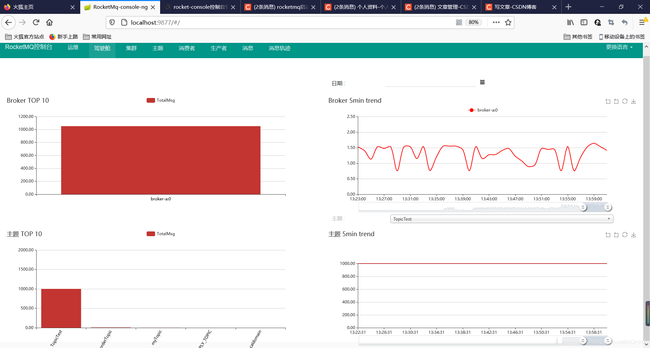Click the broker-a:0 bar in Broker TOP 10
The width and height of the screenshot is (650, 348).
point(161,160)
